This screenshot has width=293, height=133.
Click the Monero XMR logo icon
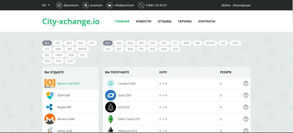[50, 119]
